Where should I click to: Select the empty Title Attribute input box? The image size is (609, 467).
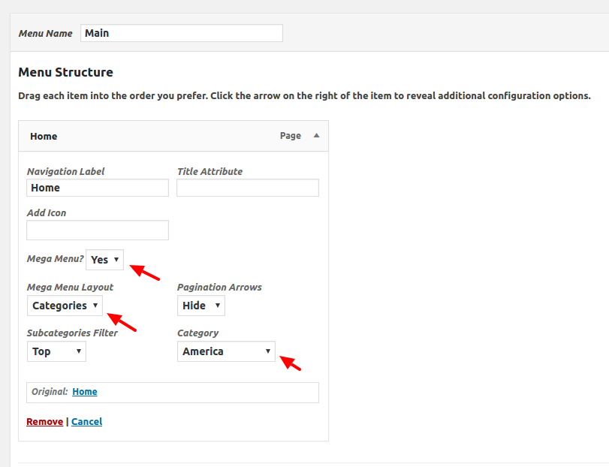point(248,188)
